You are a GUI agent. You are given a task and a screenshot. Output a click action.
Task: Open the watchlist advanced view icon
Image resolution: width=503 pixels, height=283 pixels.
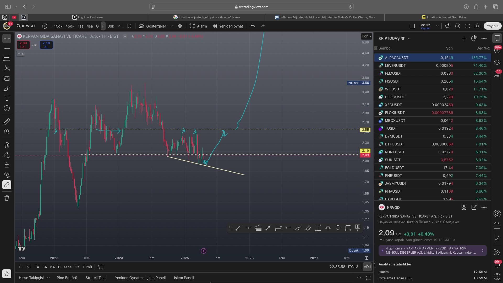pos(474,38)
